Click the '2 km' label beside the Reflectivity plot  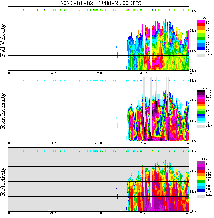click(193, 171)
